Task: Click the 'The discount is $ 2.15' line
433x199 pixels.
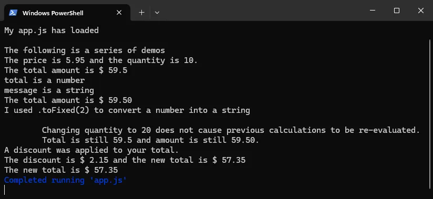Action: point(125,160)
